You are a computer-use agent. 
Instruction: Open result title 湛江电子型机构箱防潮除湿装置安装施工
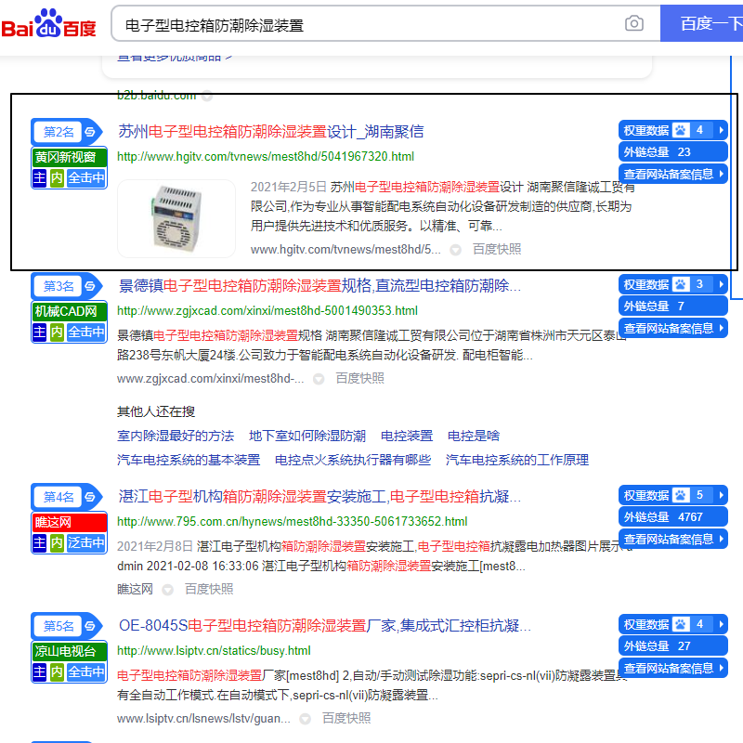(319, 497)
